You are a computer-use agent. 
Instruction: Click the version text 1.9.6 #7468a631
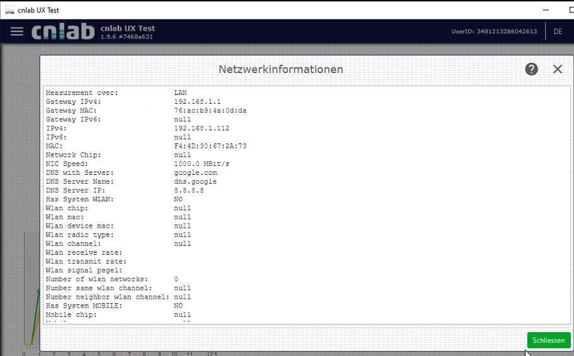point(127,36)
